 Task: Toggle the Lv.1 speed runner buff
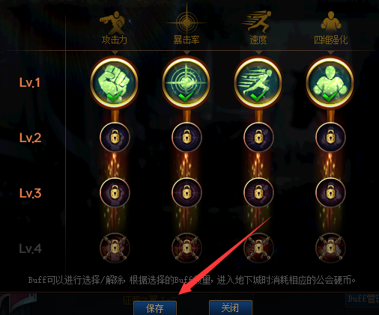pyautogui.click(x=258, y=82)
